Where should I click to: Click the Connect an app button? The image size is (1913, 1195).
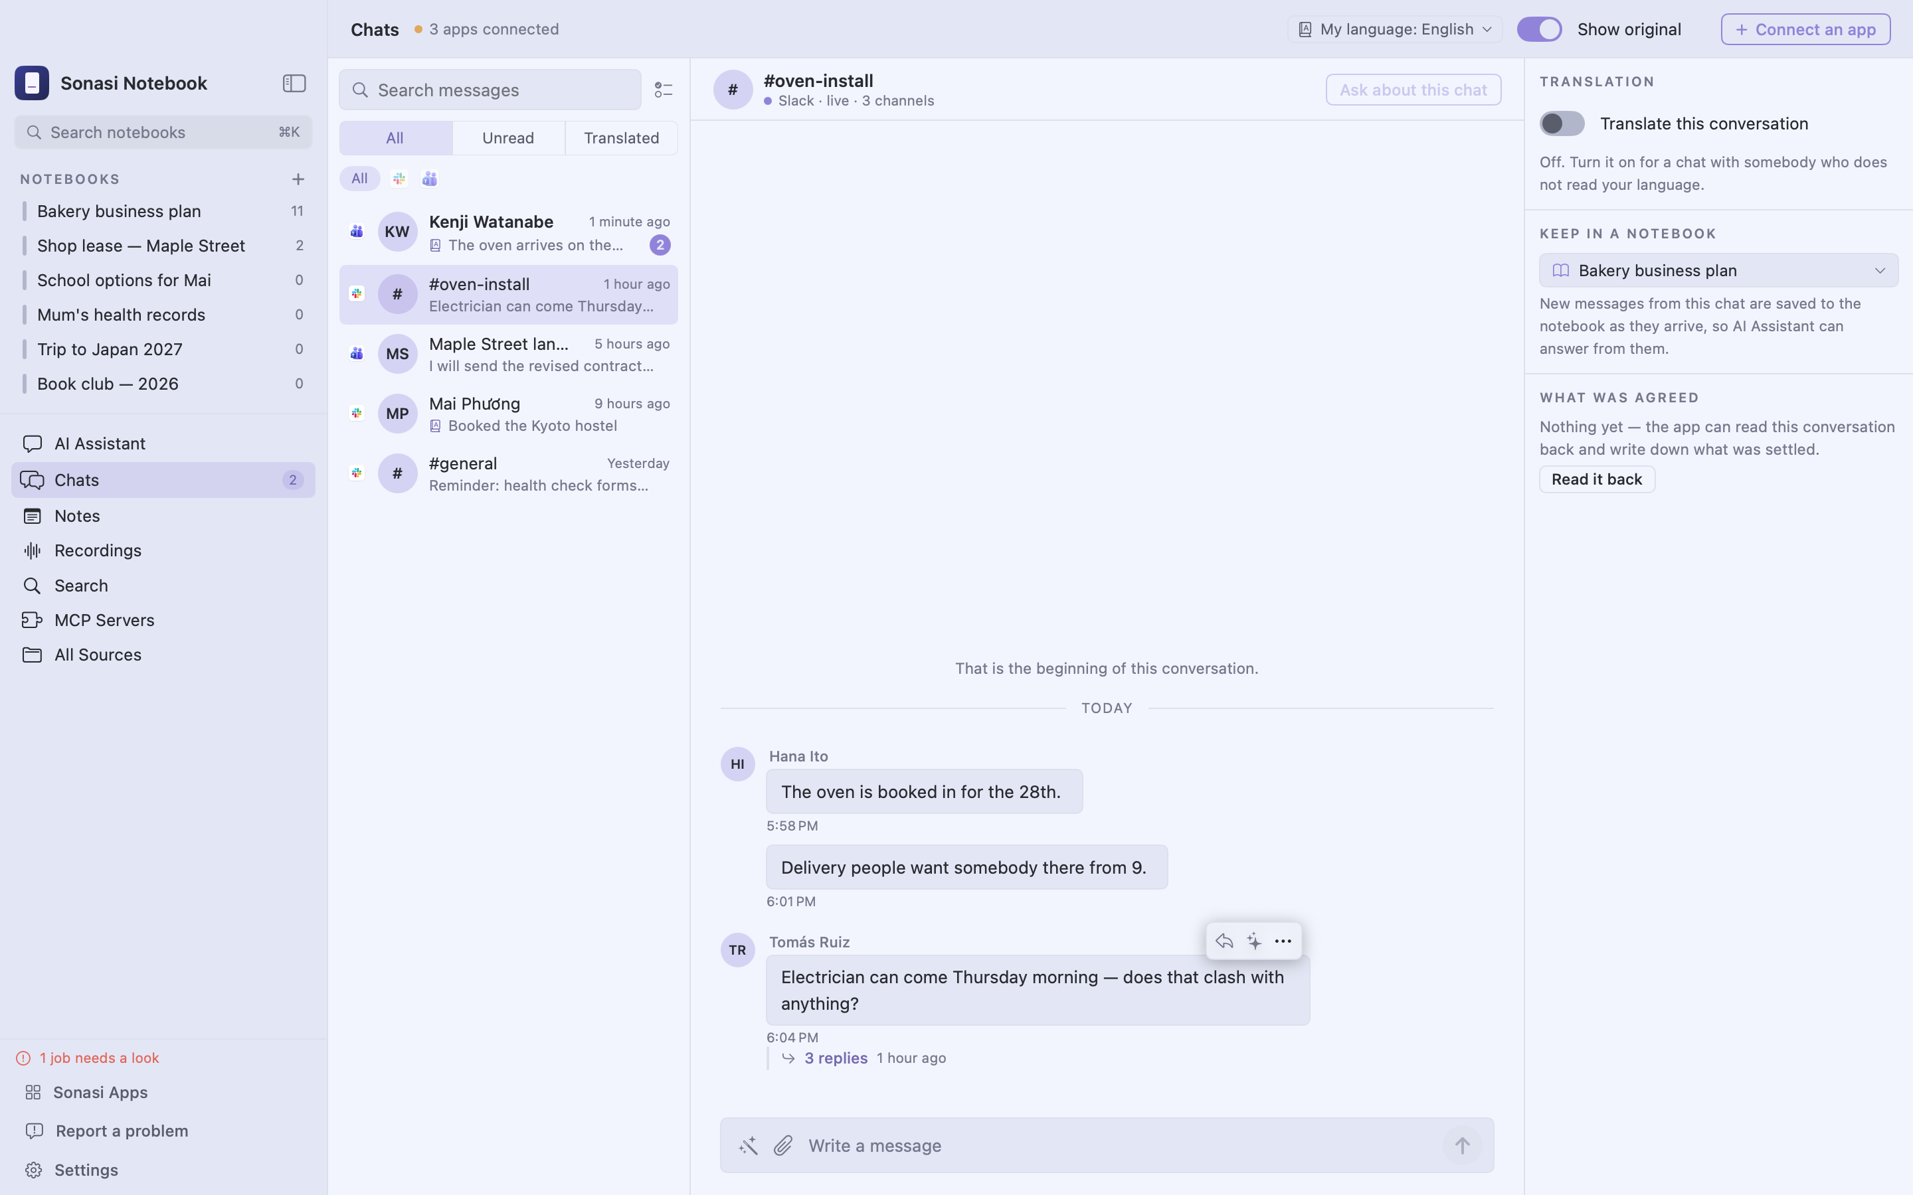1805,29
